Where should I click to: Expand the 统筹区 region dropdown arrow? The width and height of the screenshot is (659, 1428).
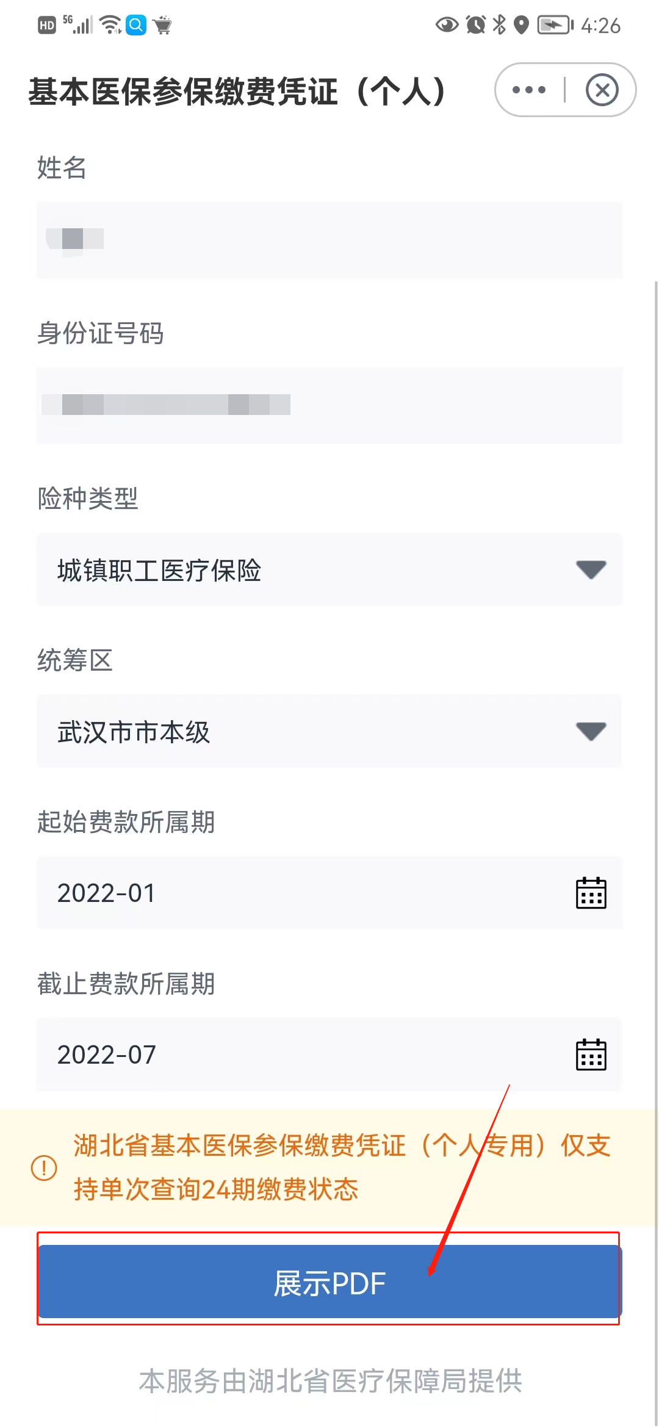tap(591, 731)
